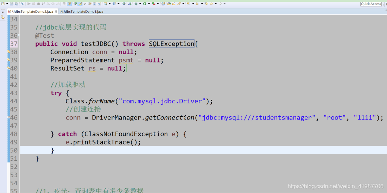Click the green Run icon
This screenshot has width=387, height=193.
click(x=145, y=4)
